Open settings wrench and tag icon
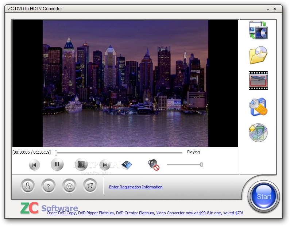Image resolution: width=290 pixels, height=226 pixels. click(258, 107)
